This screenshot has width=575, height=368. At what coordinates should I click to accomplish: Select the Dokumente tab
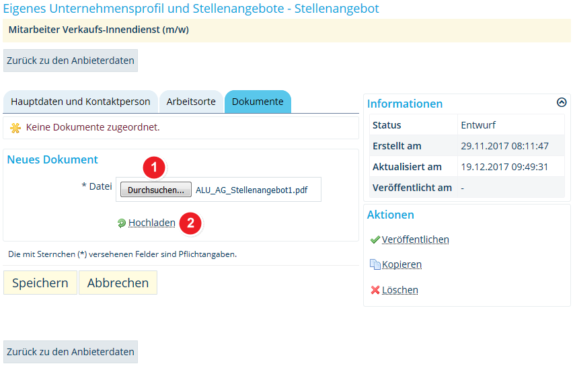[258, 102]
